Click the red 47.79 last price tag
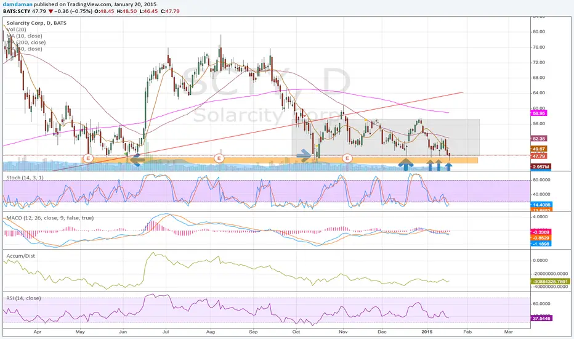574x339 pixels. click(540, 156)
